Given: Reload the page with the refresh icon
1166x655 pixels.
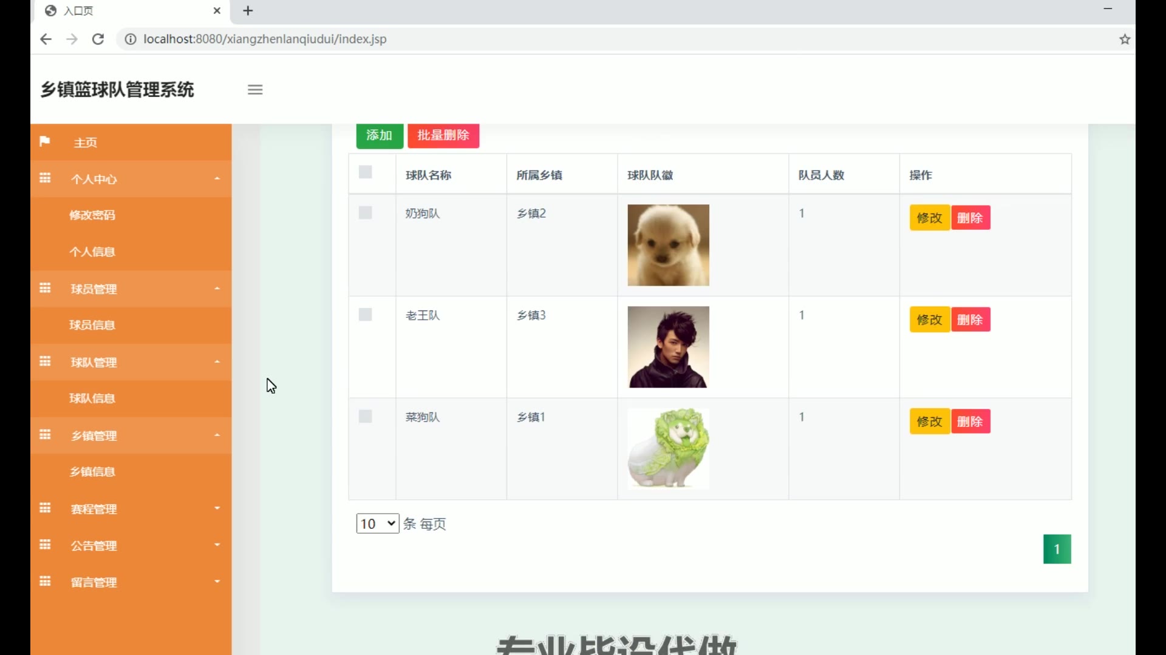Looking at the screenshot, I should click(x=98, y=39).
